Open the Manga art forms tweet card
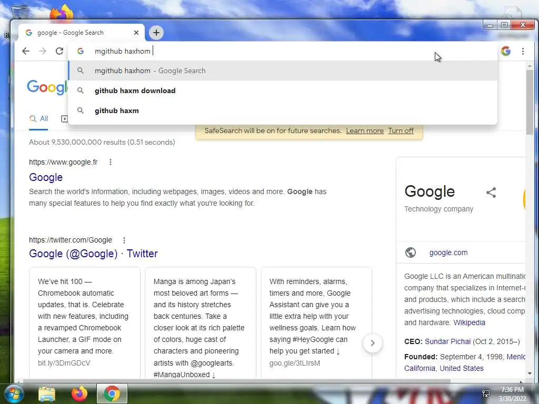Viewport: 539px width, 404px height. click(x=201, y=323)
